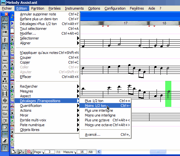Choose Effacer in the Edition menu
Viewport: 180px width, 156px height.
coord(47,77)
